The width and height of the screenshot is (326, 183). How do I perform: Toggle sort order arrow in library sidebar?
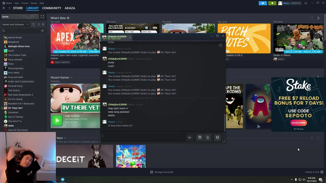coord(33,24)
